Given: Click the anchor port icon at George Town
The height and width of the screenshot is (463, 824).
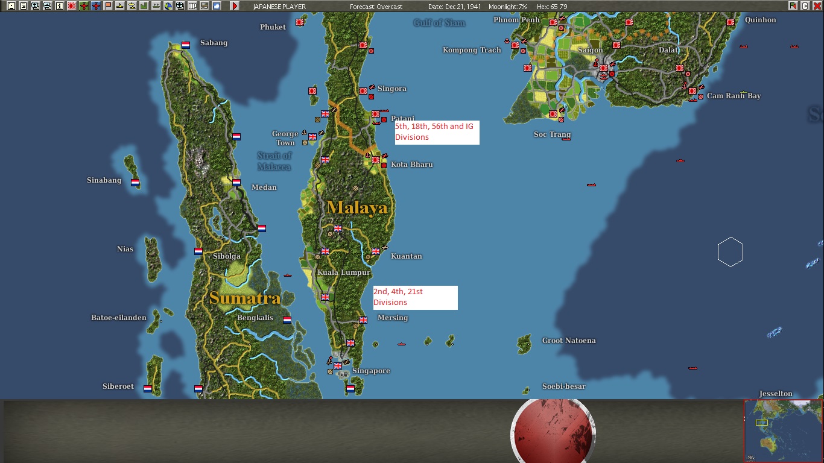Looking at the screenshot, I should point(305,132).
